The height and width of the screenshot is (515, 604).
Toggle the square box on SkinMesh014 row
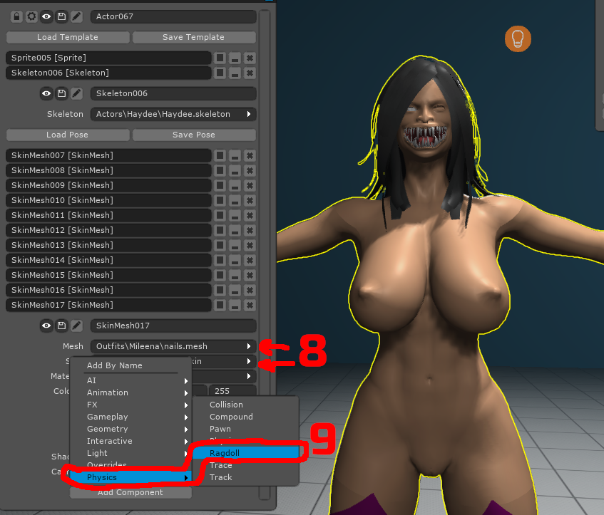click(x=220, y=260)
